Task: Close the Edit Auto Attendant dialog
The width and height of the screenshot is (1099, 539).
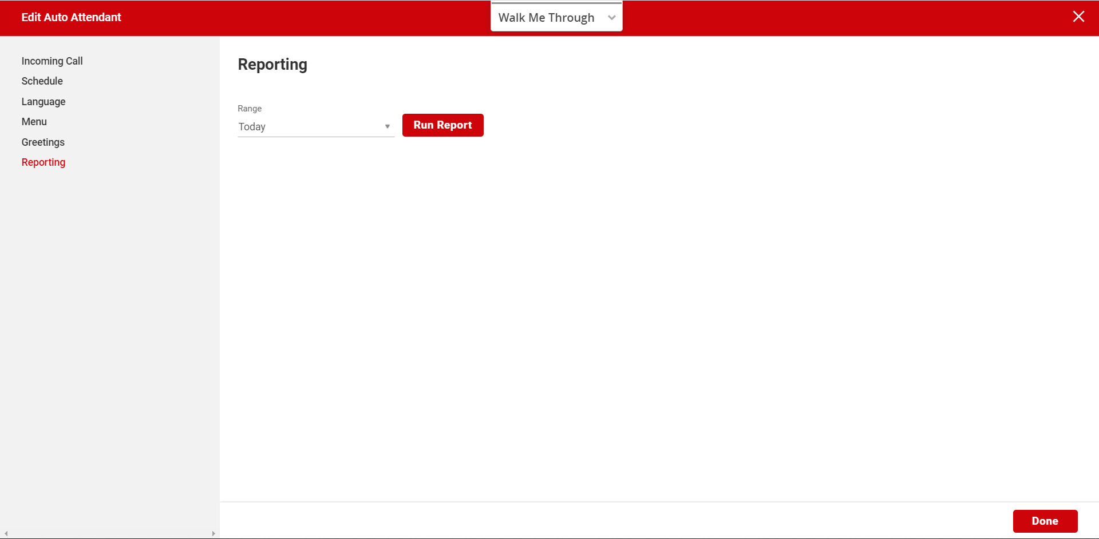Action: point(1078,17)
